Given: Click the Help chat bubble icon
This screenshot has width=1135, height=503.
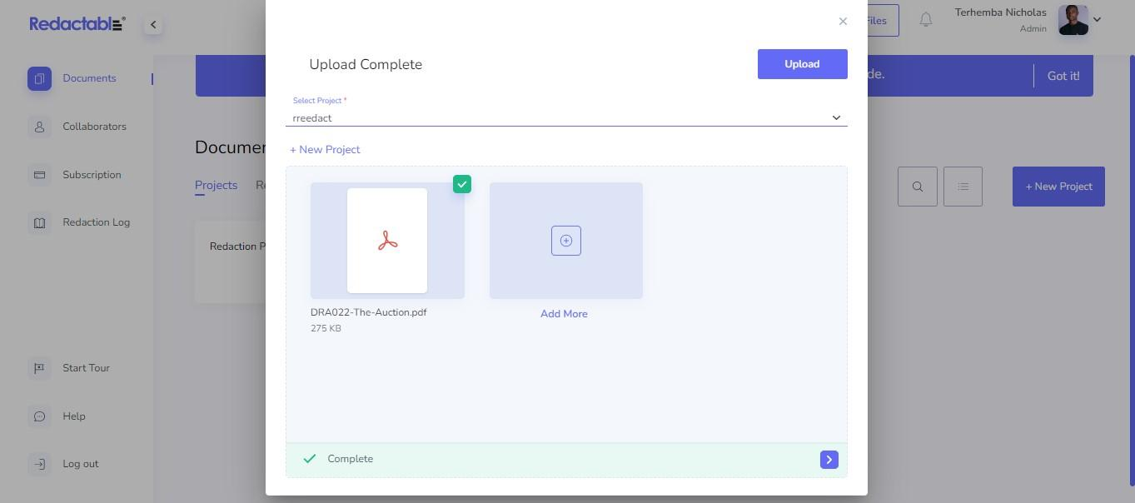Looking at the screenshot, I should (39, 416).
